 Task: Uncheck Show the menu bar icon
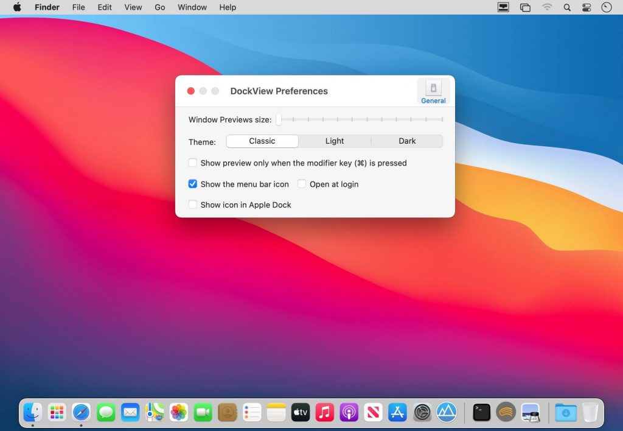pyautogui.click(x=193, y=184)
